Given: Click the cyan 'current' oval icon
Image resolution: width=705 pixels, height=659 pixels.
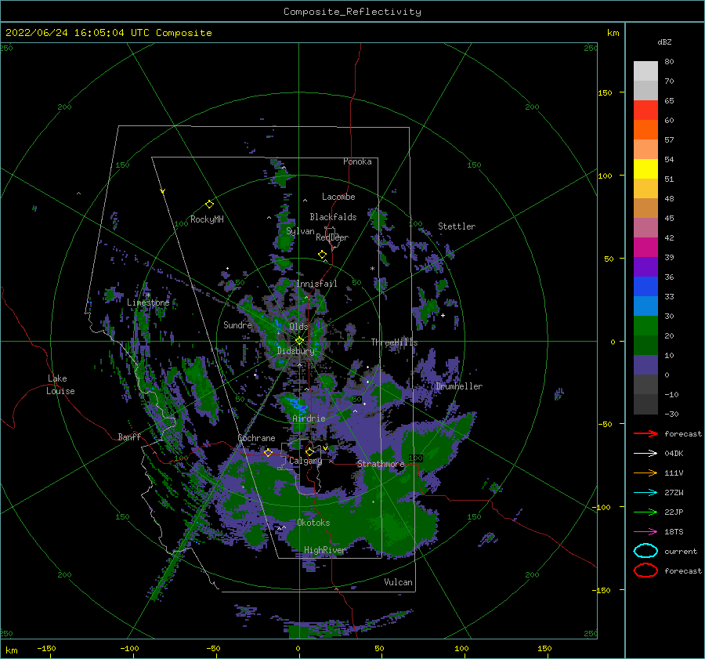Looking at the screenshot, I should (645, 551).
